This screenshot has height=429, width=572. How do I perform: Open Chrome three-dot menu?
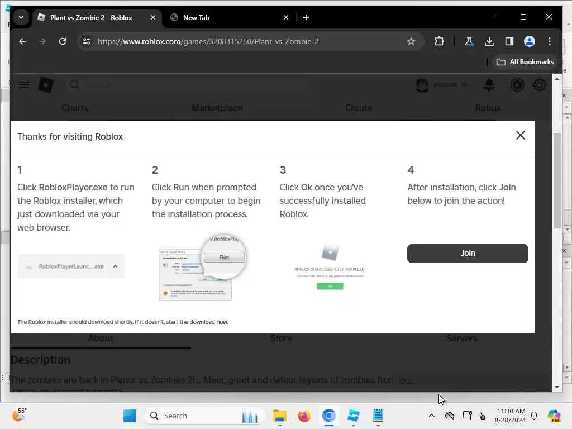[550, 41]
